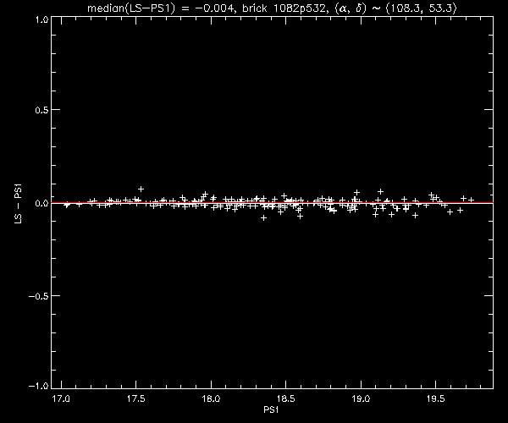Viewport: 508px width, 423px height.
Task: Click the plot title starting median(LS-PS1)
Action: point(272,8)
